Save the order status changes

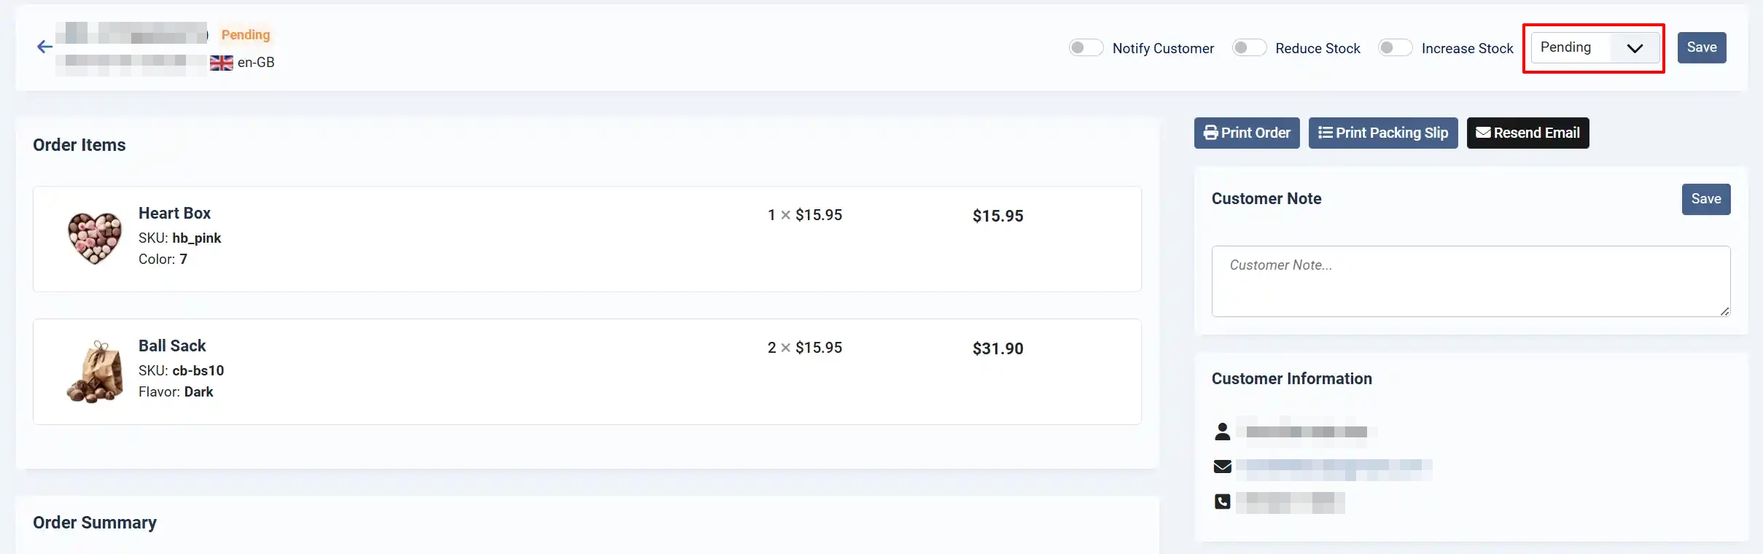[1702, 47]
